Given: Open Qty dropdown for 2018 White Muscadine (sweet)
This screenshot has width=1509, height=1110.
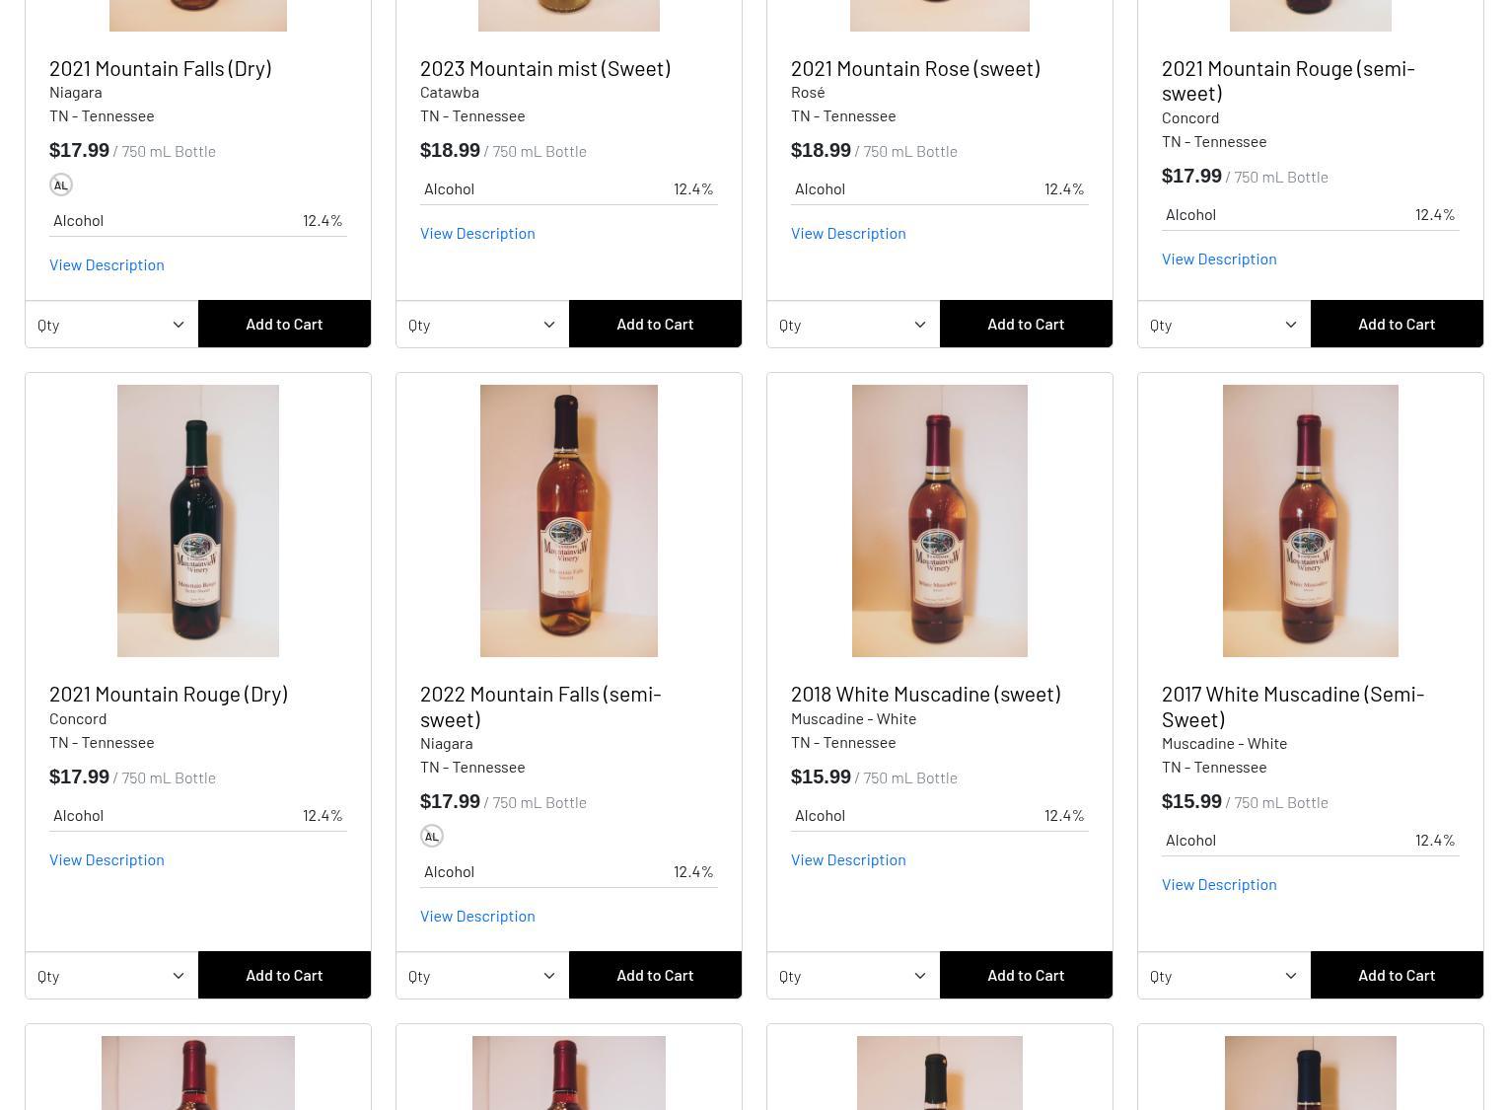Looking at the screenshot, I should (853, 976).
